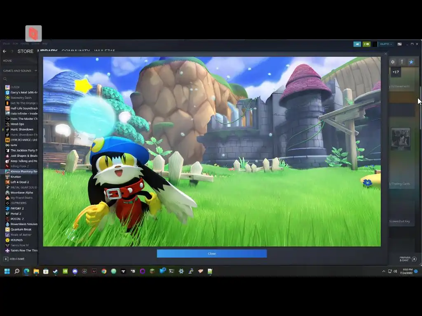Image resolution: width=422 pixels, height=316 pixels.
Task: Show the +17 more friends badge
Action: [396, 72]
